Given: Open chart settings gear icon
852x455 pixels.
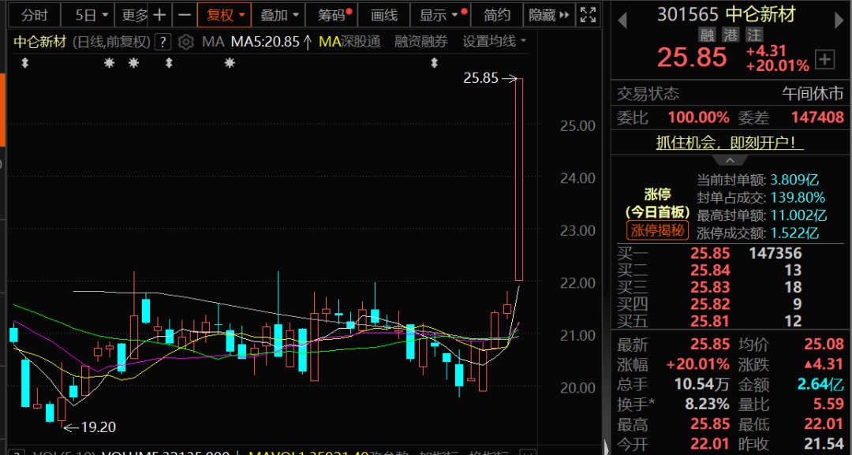Looking at the screenshot, I should tap(186, 42).
